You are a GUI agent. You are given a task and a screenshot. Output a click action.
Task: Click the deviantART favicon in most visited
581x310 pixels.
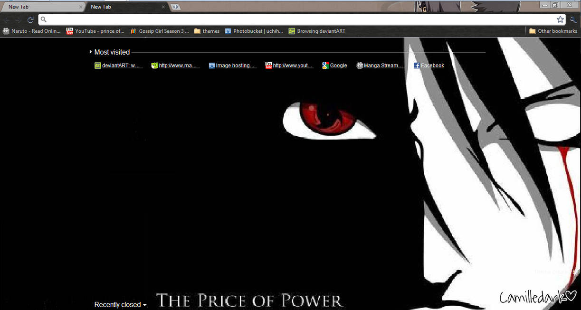(x=98, y=66)
